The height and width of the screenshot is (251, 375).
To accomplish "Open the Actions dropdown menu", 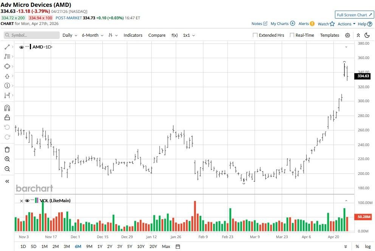I will tap(346, 24).
